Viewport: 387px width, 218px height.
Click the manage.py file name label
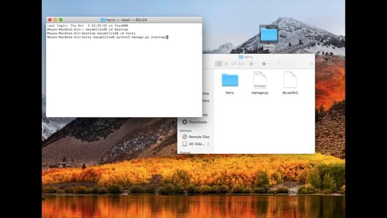[260, 93]
